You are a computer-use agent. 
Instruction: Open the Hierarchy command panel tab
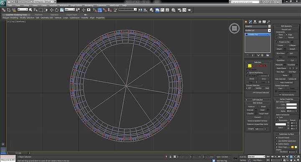click(255, 22)
